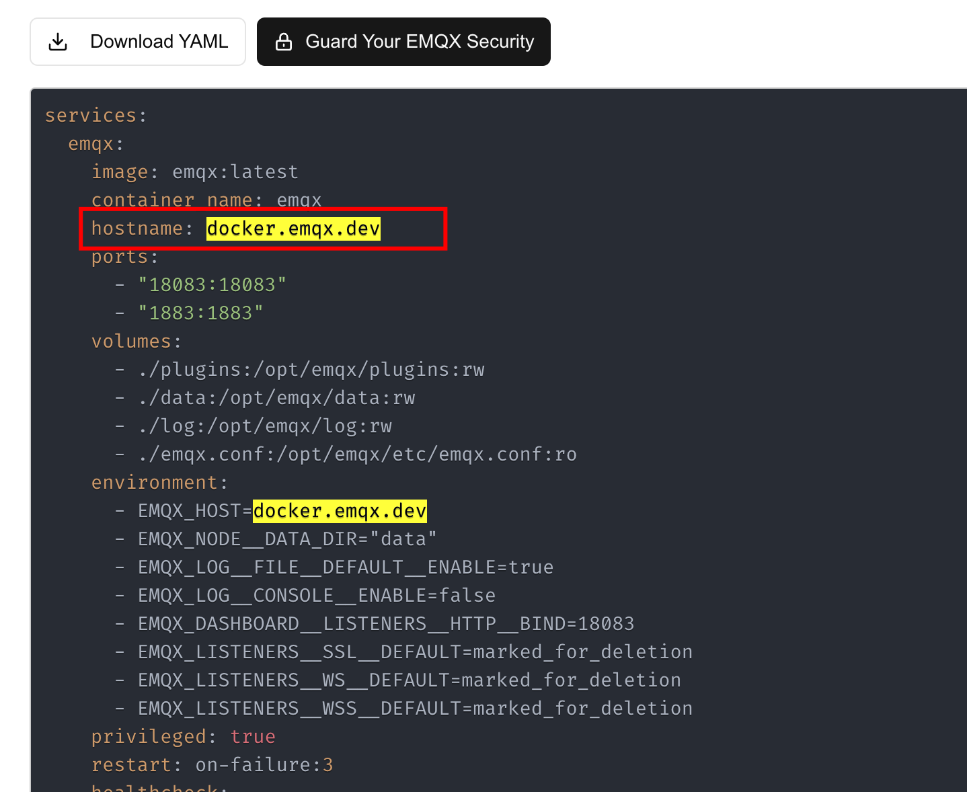Screen dimensions: 967x792
Task: Click the "1883:1883" port mapping
Action: [x=200, y=313]
